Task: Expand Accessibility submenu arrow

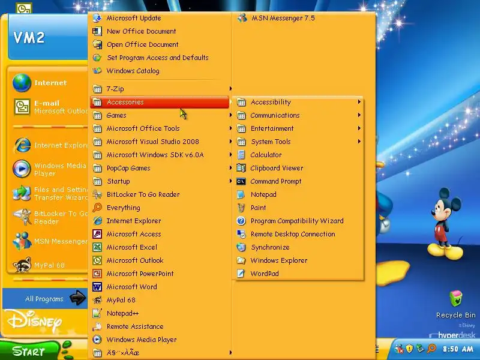Action: (x=359, y=102)
